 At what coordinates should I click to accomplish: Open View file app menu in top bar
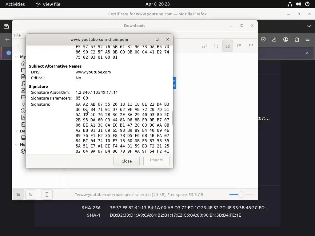48,4
